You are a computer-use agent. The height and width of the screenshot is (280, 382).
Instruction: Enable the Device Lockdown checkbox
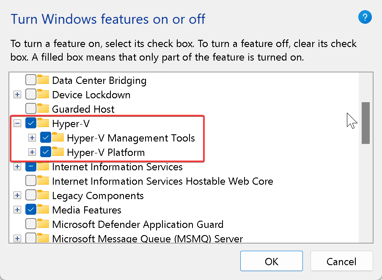pyautogui.click(x=31, y=94)
